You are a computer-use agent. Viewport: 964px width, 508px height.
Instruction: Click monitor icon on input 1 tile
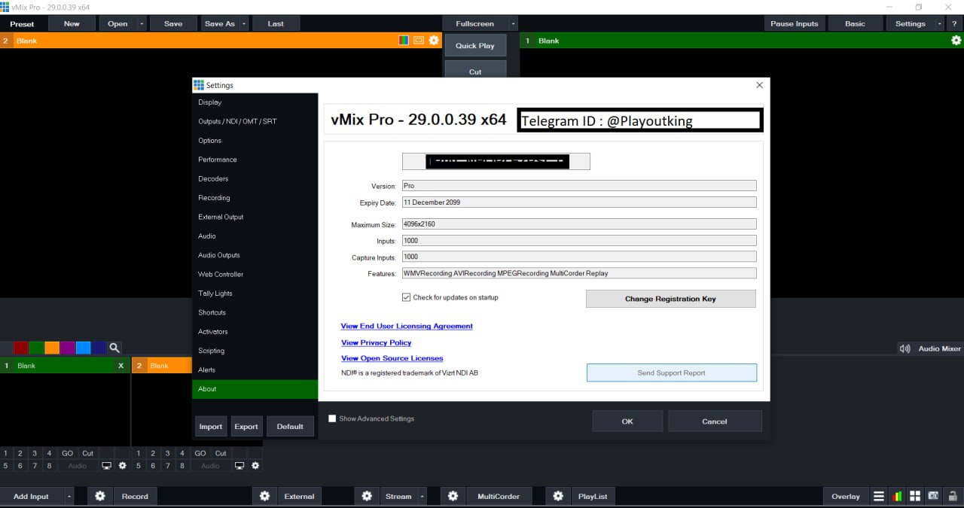(106, 466)
